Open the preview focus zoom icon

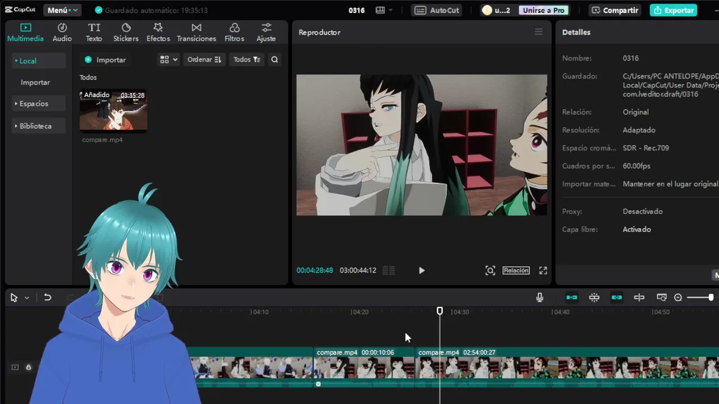point(490,270)
